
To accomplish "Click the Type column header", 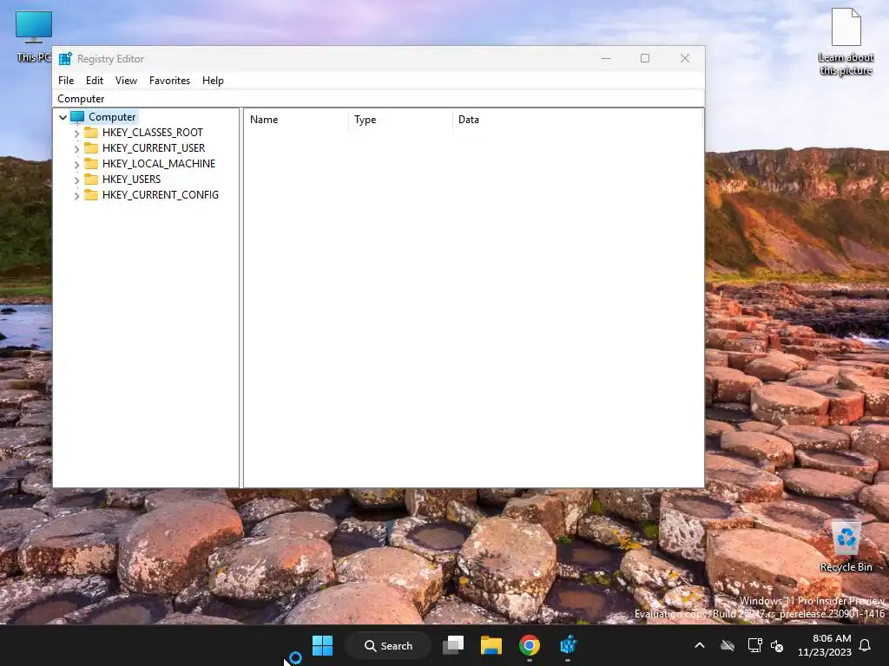I will (x=401, y=120).
